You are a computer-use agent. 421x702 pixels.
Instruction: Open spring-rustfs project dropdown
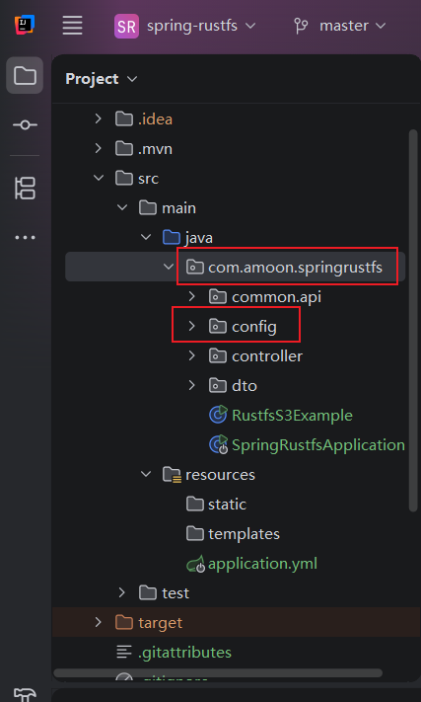(185, 26)
